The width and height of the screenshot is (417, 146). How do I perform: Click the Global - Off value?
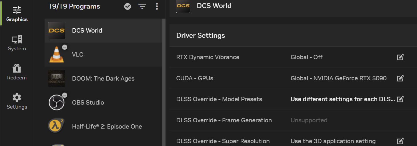click(x=306, y=57)
